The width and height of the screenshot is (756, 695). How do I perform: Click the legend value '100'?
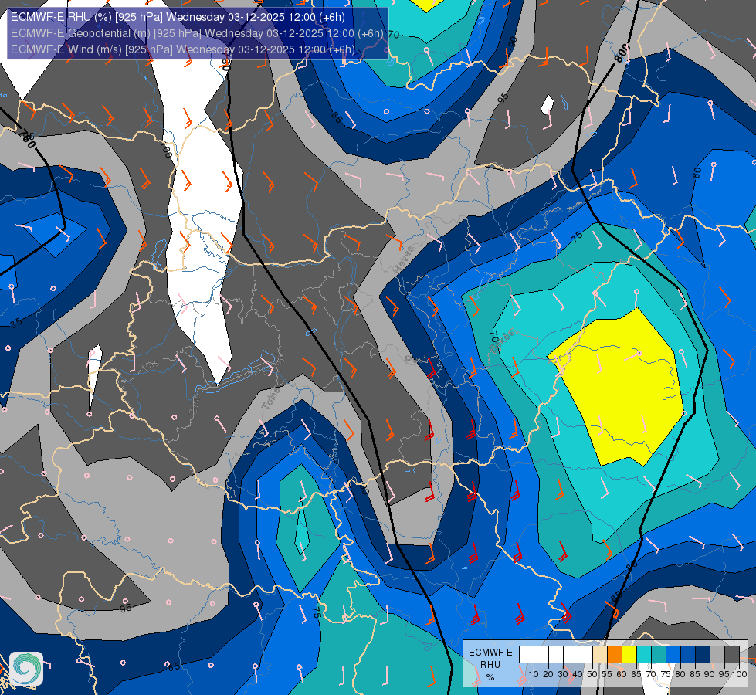tap(739, 674)
